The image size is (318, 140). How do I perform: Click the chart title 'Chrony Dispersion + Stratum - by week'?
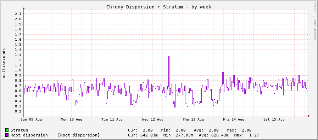pyautogui.click(x=159, y=7)
